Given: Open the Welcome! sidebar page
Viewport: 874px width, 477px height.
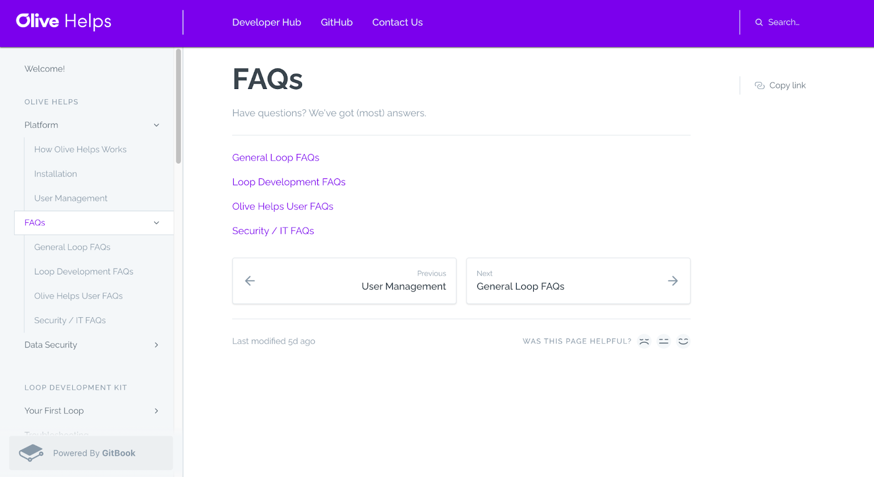Looking at the screenshot, I should 45,69.
